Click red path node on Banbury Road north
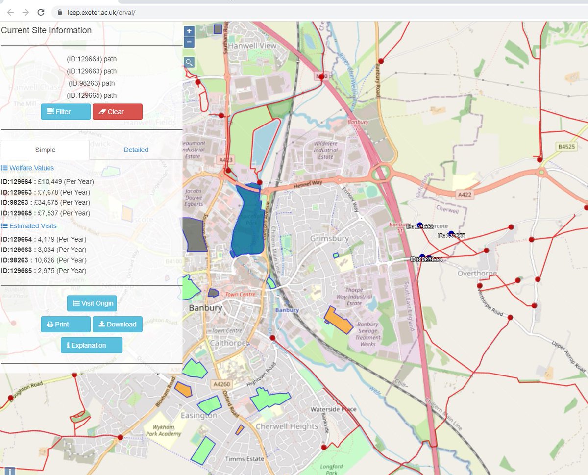Viewport: 588px width, 475px height. (x=381, y=61)
